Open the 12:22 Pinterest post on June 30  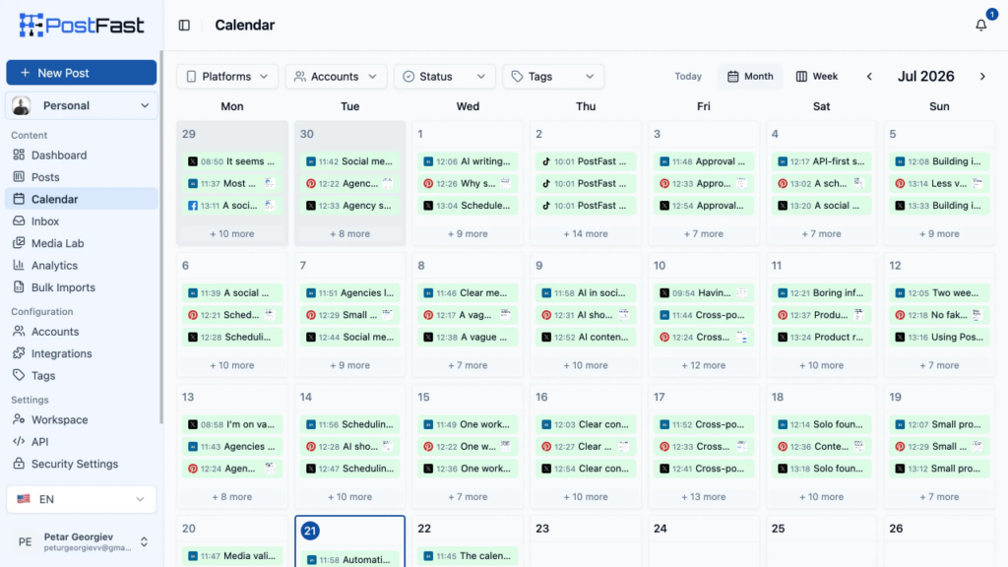(349, 183)
